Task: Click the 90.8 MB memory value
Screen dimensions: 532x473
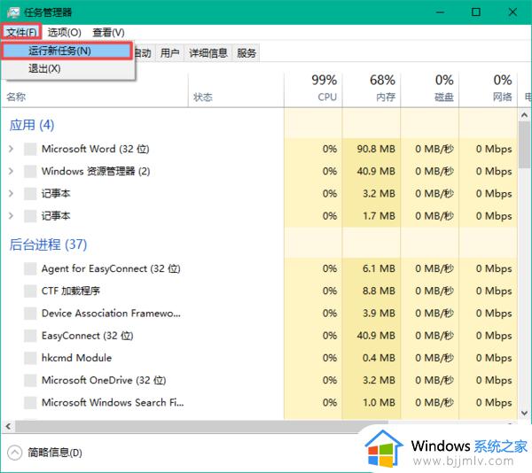Action: pyautogui.click(x=376, y=149)
